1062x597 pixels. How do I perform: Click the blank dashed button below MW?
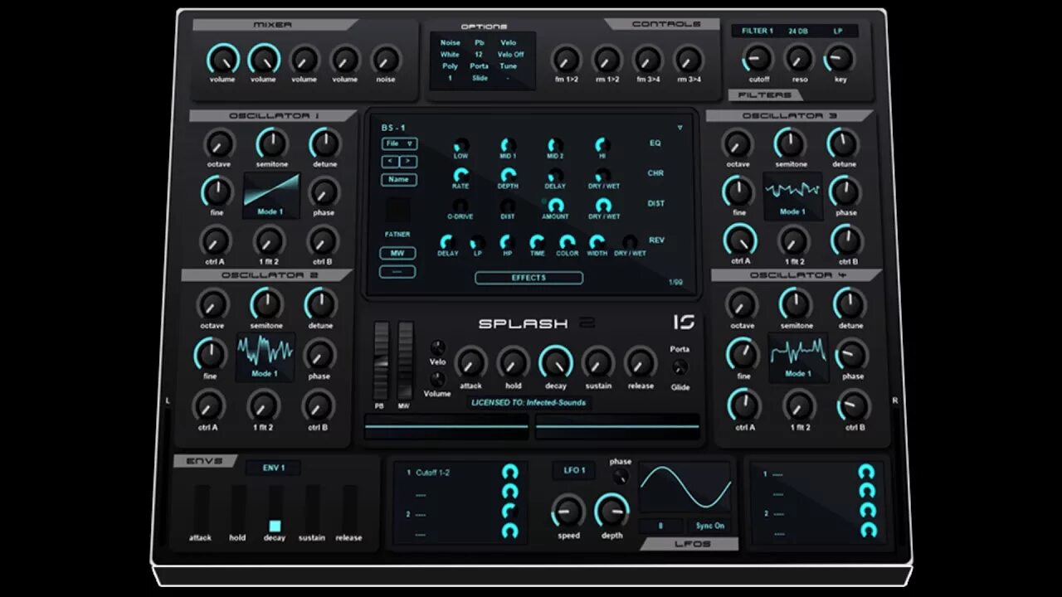tap(397, 271)
